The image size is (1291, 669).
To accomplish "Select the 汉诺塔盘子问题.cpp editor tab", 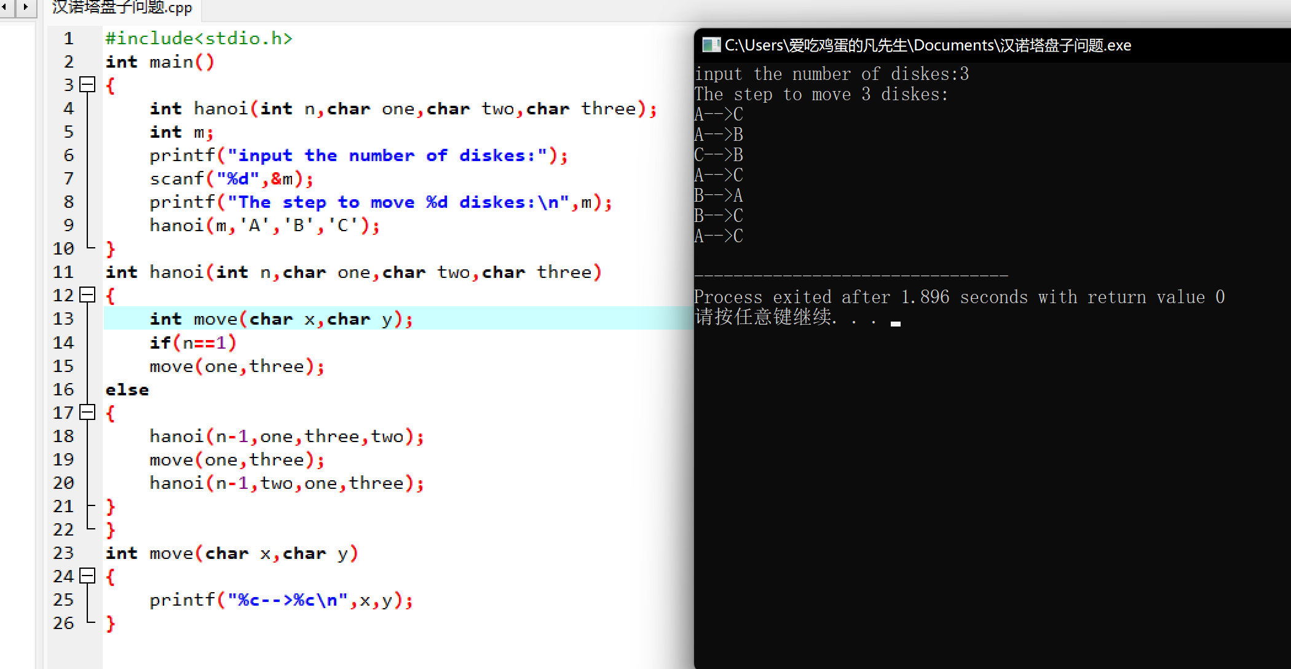I will coord(122,8).
